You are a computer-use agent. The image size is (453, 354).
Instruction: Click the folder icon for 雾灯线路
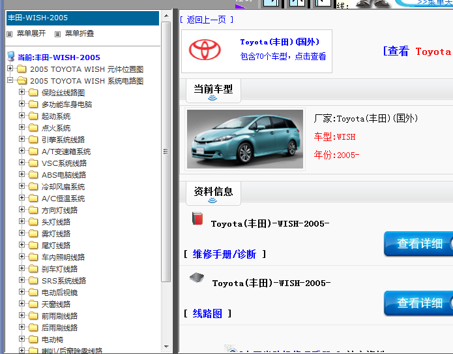(33, 233)
